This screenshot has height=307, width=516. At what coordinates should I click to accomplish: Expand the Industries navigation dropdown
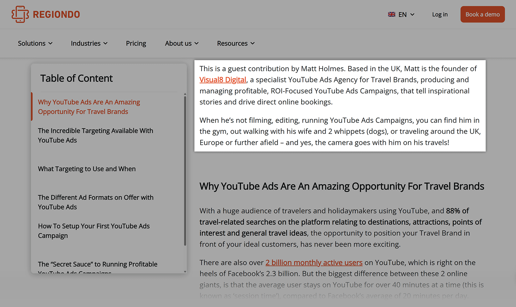[89, 43]
